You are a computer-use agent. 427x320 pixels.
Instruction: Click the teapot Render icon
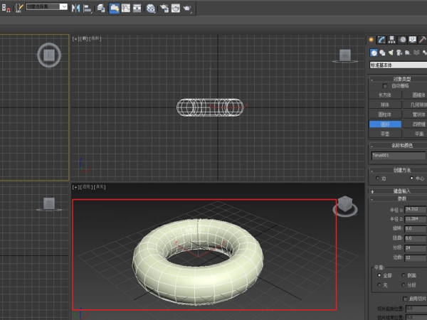coord(187,8)
